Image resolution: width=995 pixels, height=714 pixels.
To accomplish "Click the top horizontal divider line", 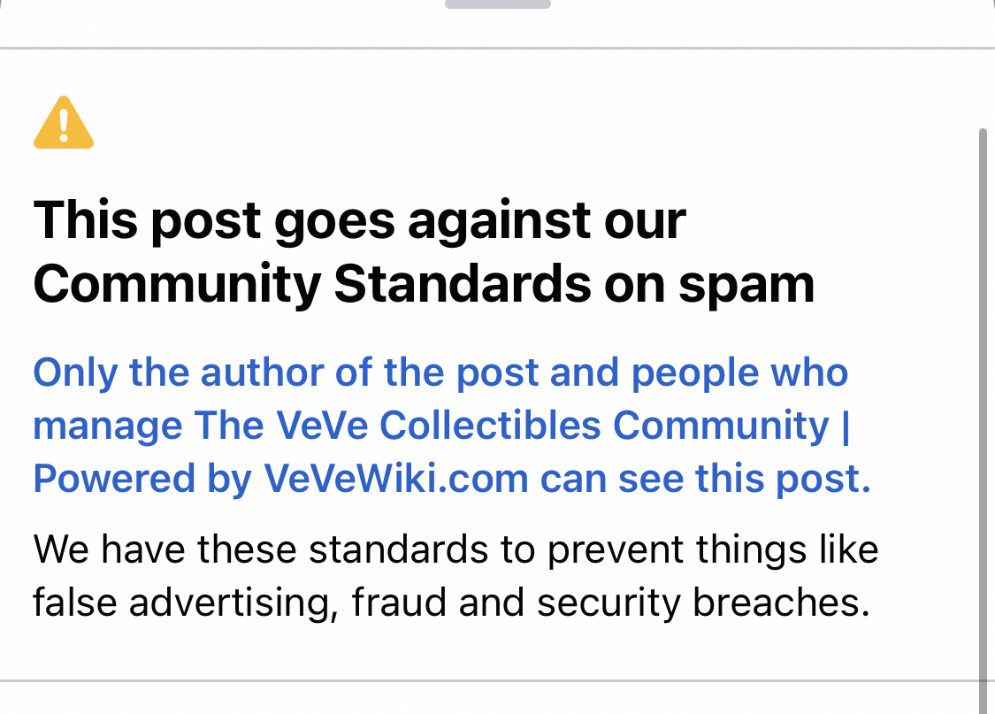I will pyautogui.click(x=497, y=48).
